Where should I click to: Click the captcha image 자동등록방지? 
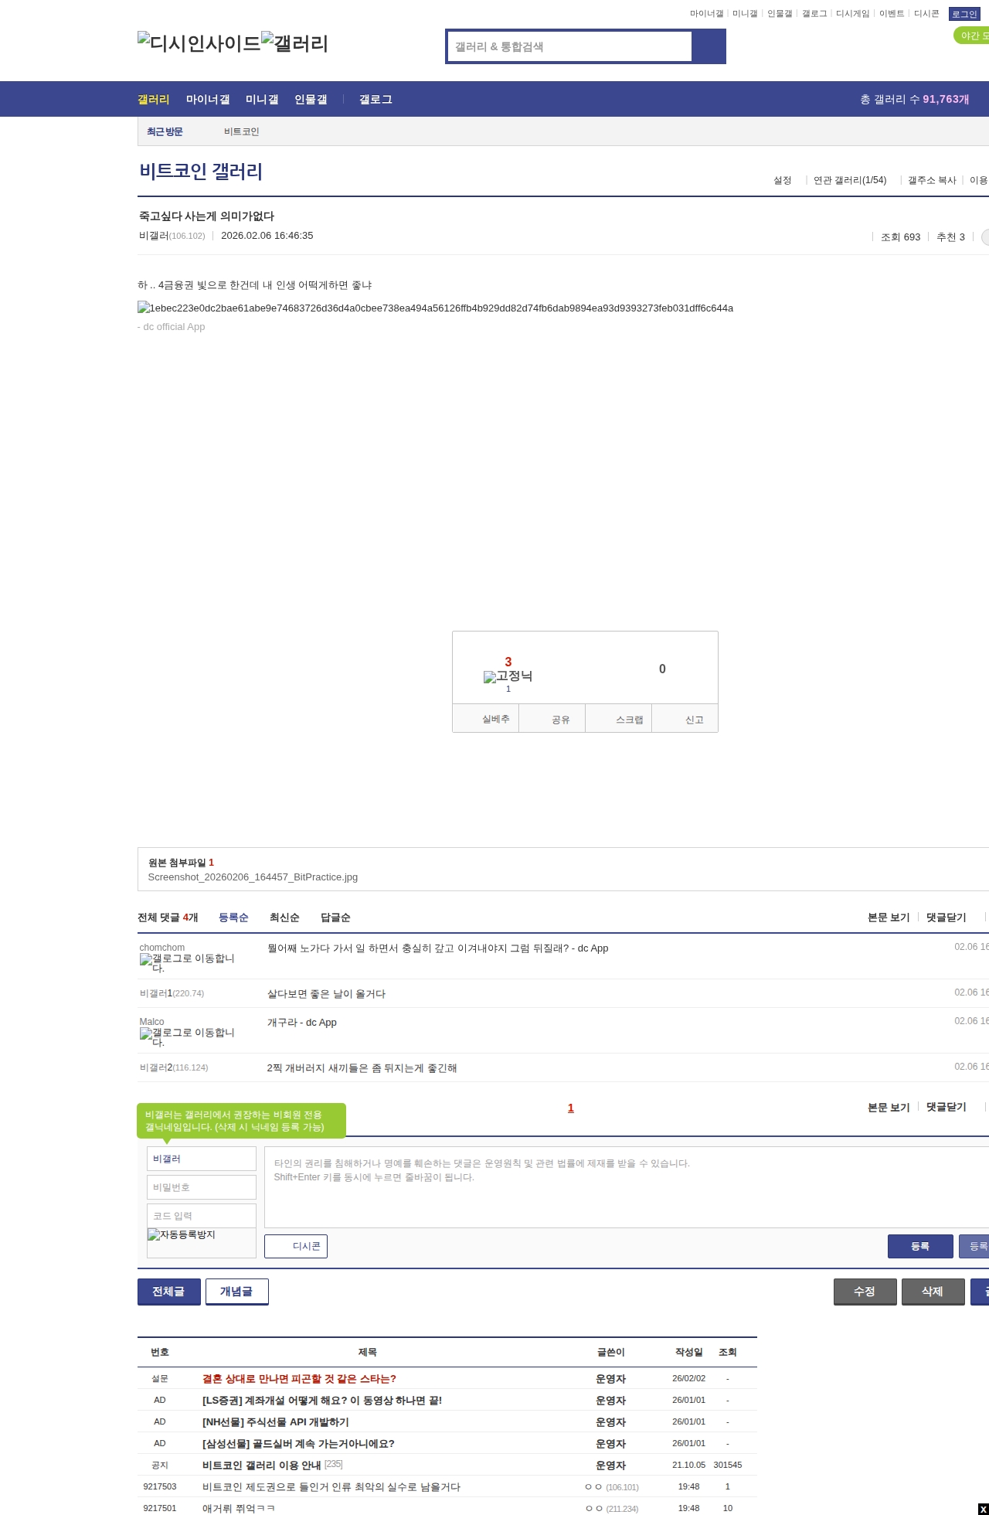point(182,1234)
